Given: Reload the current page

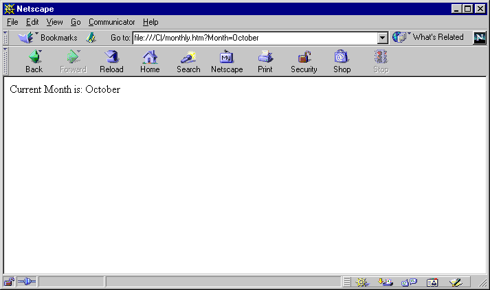Looking at the screenshot, I should [111, 62].
